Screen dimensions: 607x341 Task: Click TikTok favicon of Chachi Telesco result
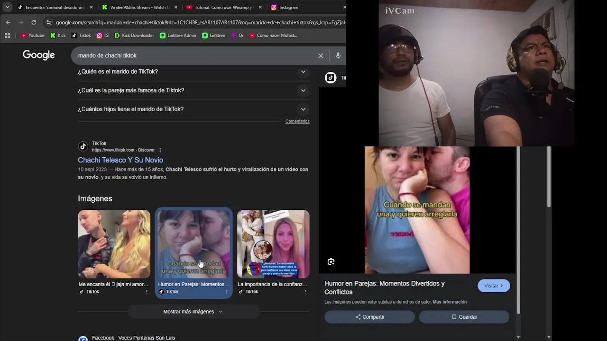pos(83,146)
